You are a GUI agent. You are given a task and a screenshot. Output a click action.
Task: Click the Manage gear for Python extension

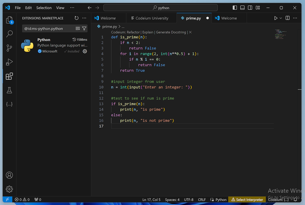pos(85,51)
